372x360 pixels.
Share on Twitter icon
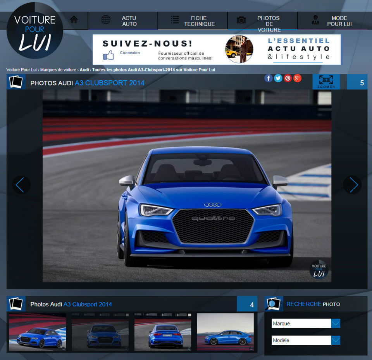click(x=278, y=78)
